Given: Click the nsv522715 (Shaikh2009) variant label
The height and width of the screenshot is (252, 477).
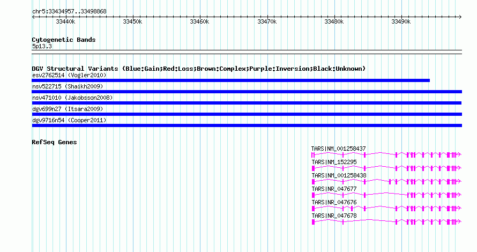Looking at the screenshot, I should point(68,86).
